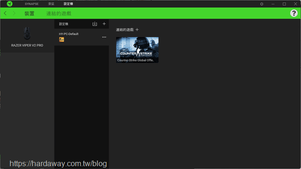Add a new profile with plus icon
The width and height of the screenshot is (301, 169).
pos(104,24)
